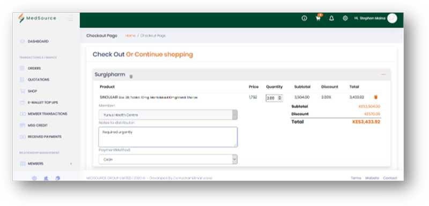Click the total amount KES3,433.92

[x=366, y=121]
